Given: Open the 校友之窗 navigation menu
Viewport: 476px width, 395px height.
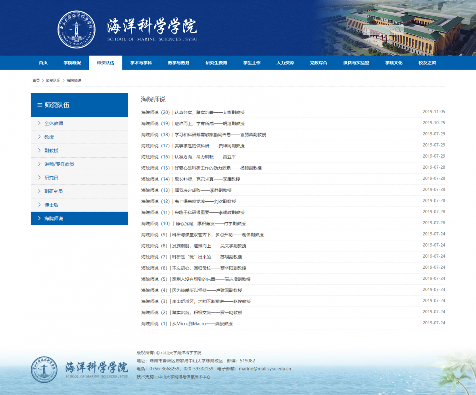Looking at the screenshot, I should 427,63.
